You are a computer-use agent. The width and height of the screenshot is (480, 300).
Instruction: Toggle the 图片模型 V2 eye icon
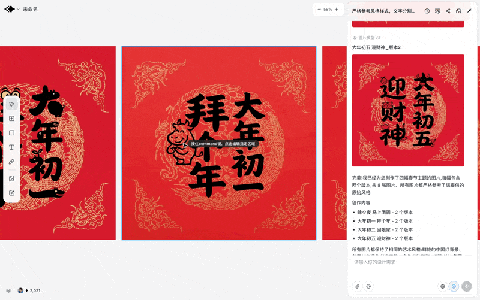[x=355, y=38]
